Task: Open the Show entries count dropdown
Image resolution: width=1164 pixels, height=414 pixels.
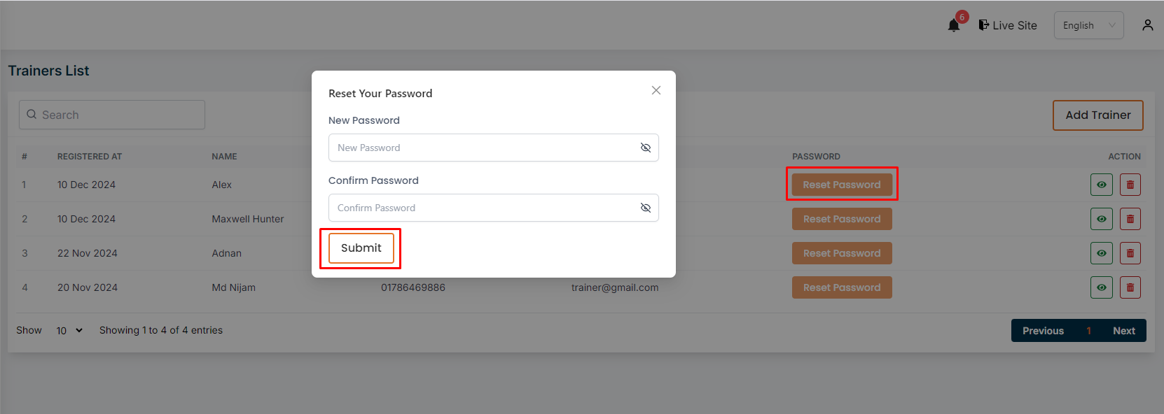Action: coord(68,329)
